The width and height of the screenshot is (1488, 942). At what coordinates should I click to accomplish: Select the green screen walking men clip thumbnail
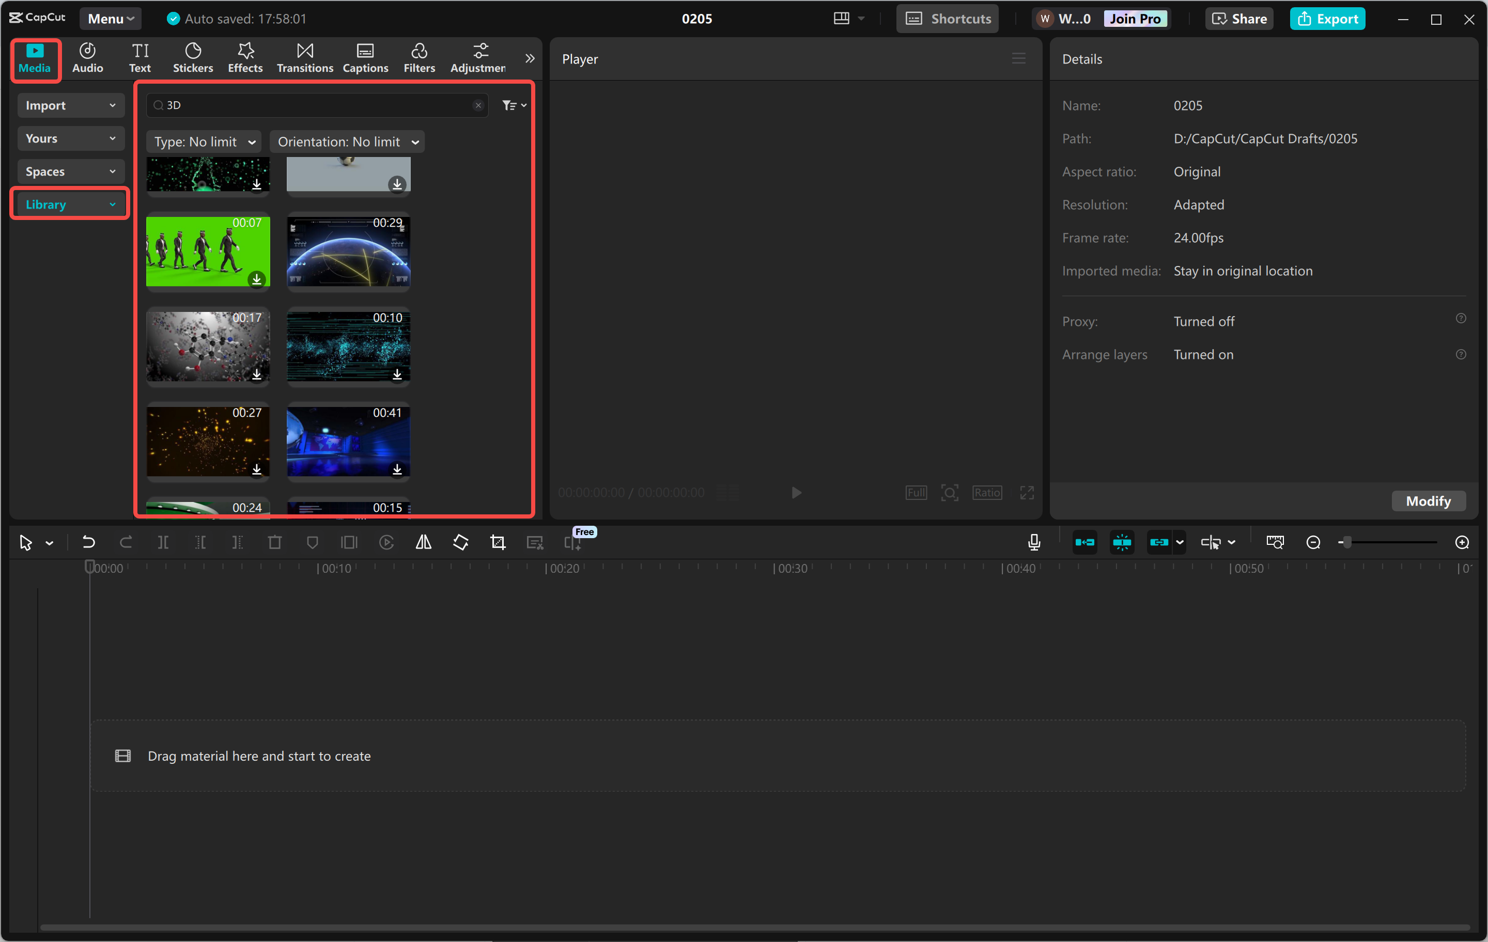[x=208, y=252]
